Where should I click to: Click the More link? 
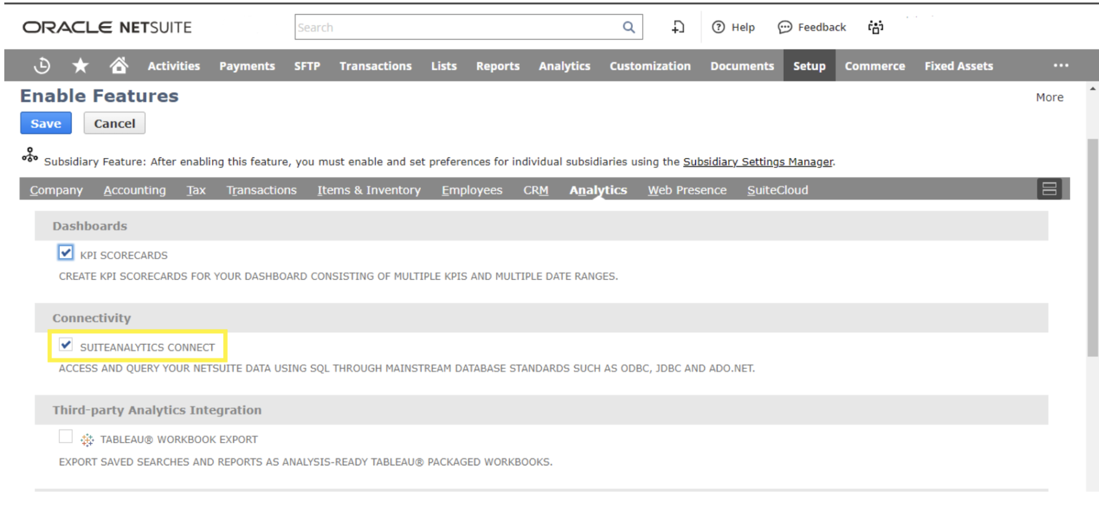pos(1050,98)
